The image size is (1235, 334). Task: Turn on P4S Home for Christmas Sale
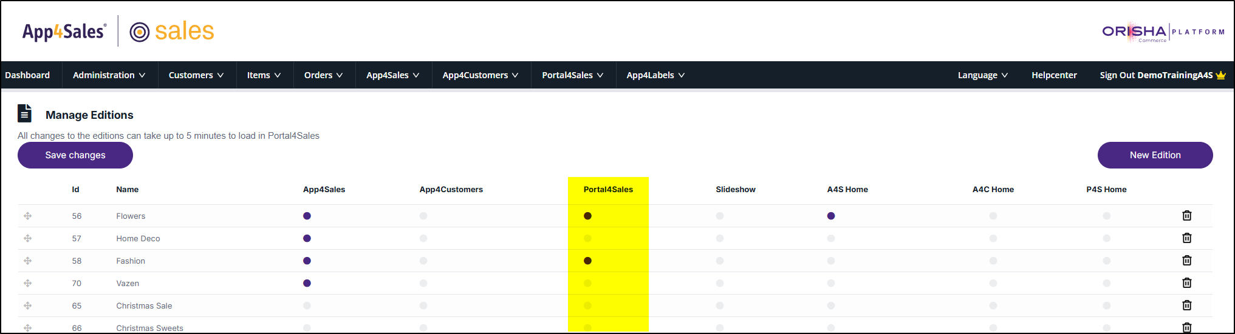[x=1107, y=306]
